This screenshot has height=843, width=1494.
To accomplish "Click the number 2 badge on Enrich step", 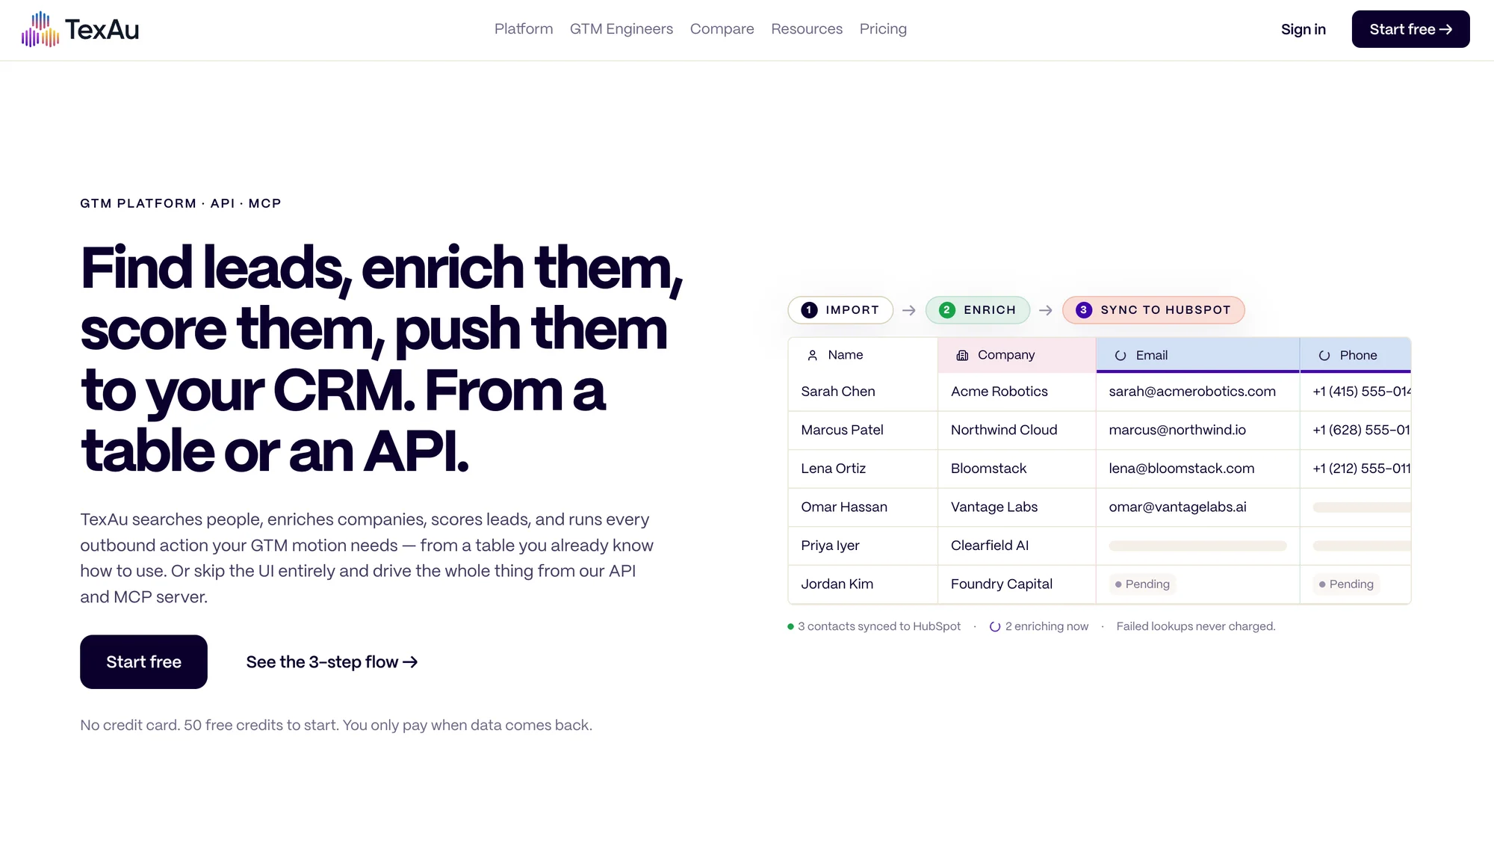I will click(x=946, y=310).
